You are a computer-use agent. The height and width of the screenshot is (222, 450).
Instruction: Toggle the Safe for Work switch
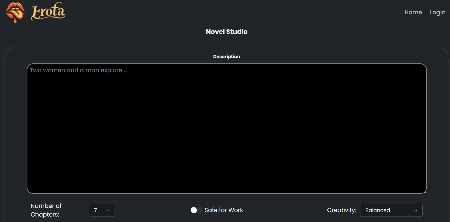[x=196, y=210]
